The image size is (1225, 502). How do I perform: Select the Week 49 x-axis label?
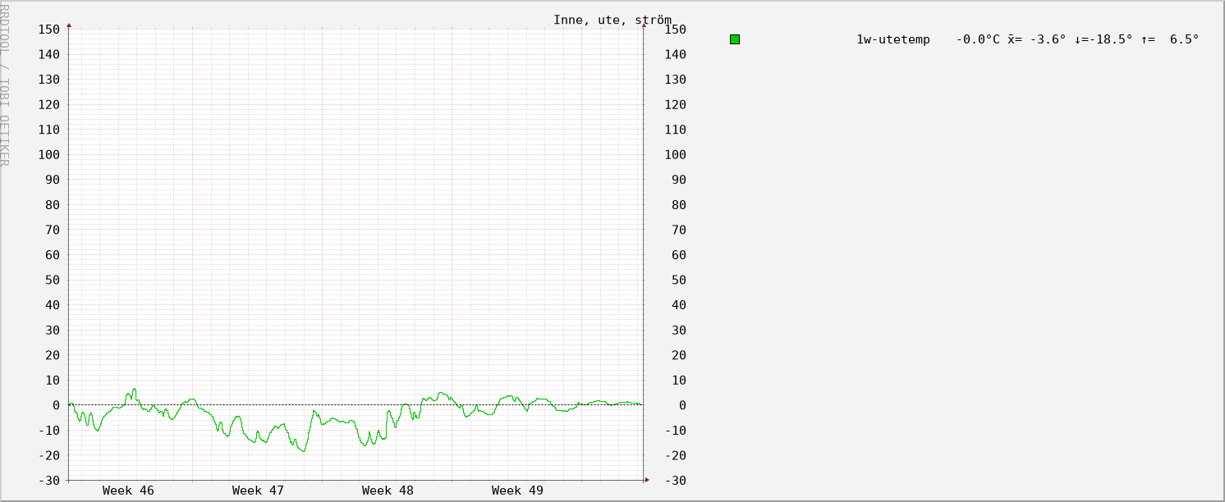[517, 491]
